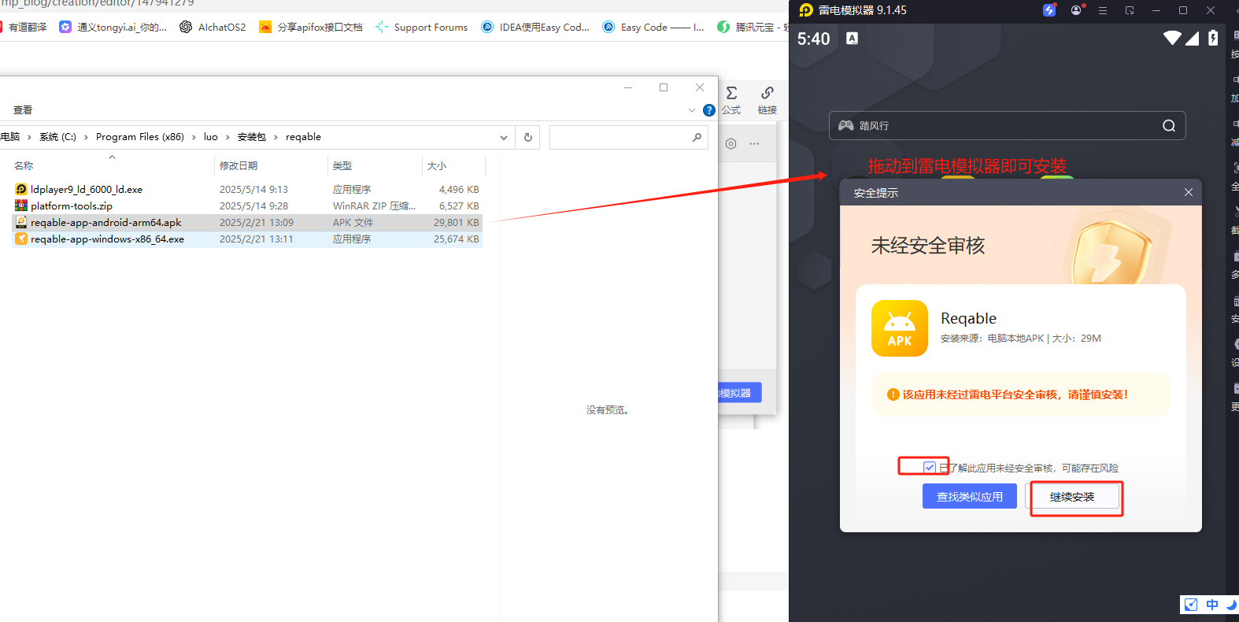This screenshot has width=1239, height=622.
Task: Open the 通义tongyi.ai bookmark
Action: [113, 27]
